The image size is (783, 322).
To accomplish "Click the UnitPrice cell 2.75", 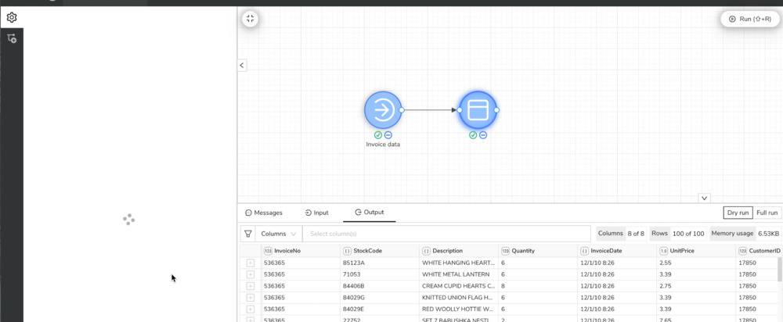I will (695, 286).
